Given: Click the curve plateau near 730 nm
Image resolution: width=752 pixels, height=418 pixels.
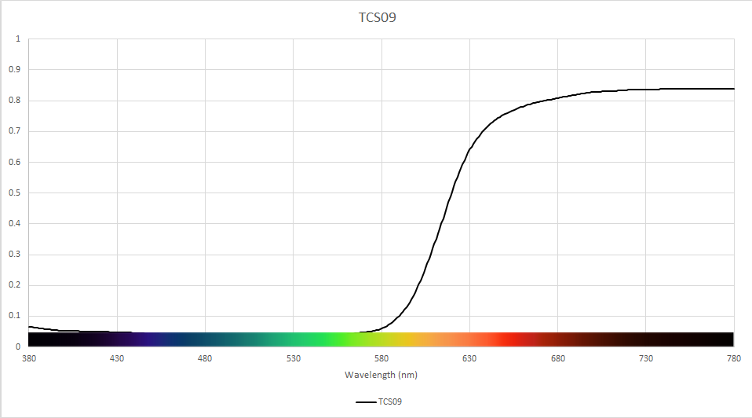Looking at the screenshot, I should click(646, 90).
